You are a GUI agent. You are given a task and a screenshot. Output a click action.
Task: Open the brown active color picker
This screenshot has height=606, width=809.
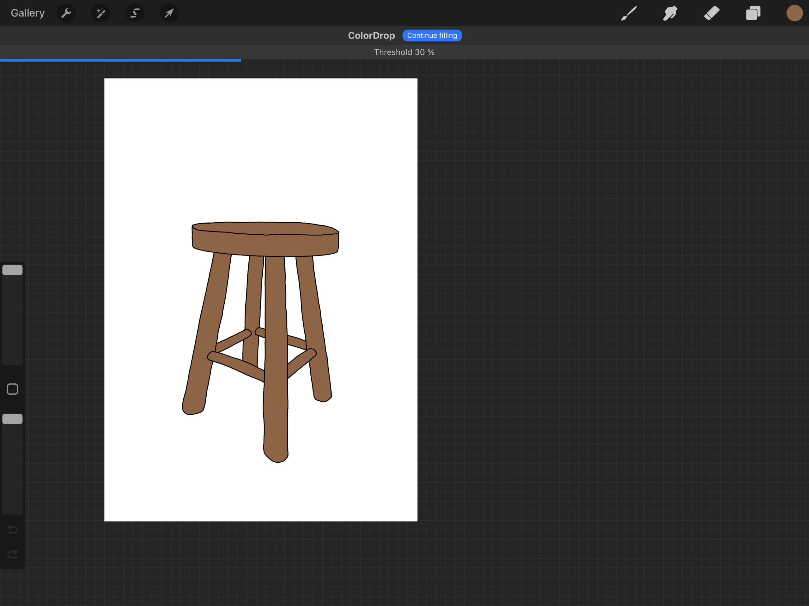tap(794, 14)
